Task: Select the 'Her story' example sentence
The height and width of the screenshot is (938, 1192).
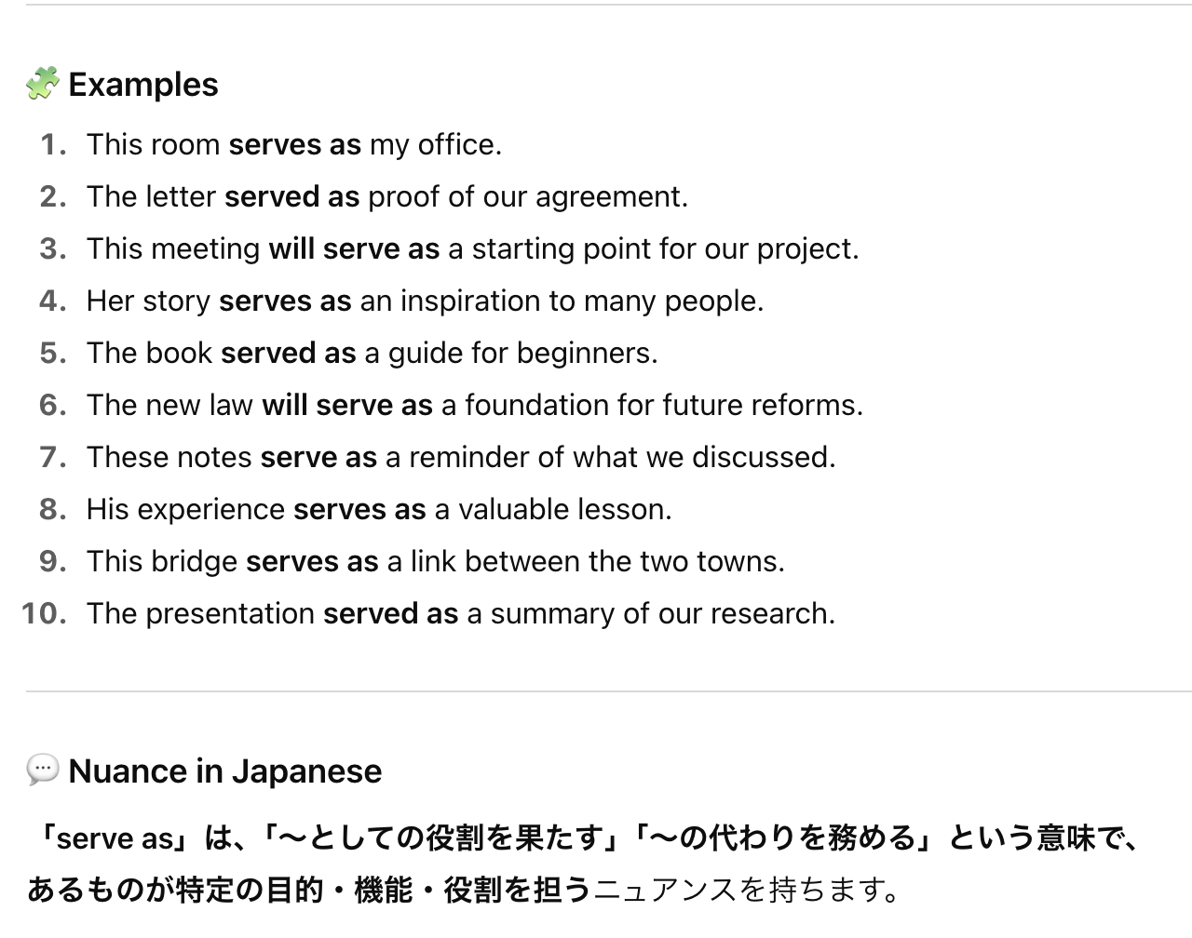Action: pyautogui.click(x=425, y=301)
